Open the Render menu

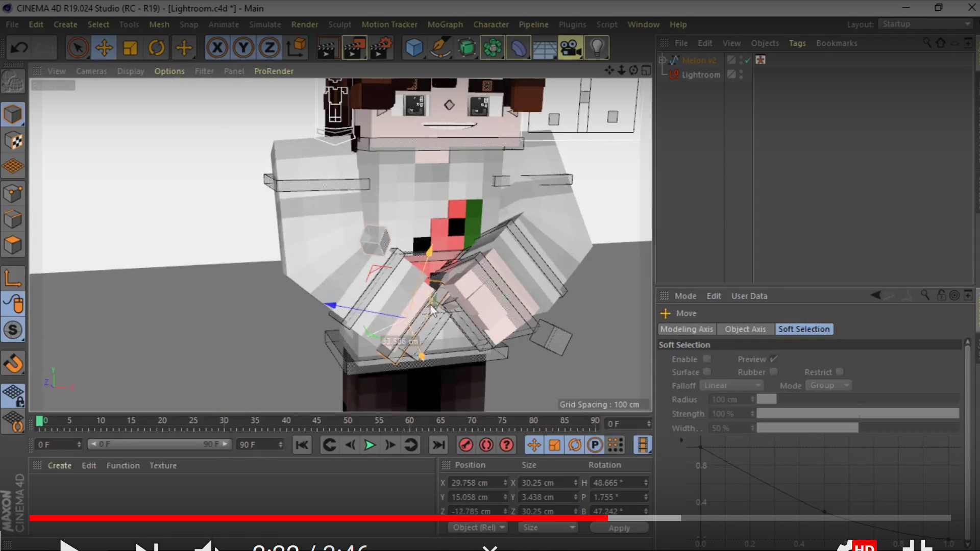pyautogui.click(x=305, y=24)
